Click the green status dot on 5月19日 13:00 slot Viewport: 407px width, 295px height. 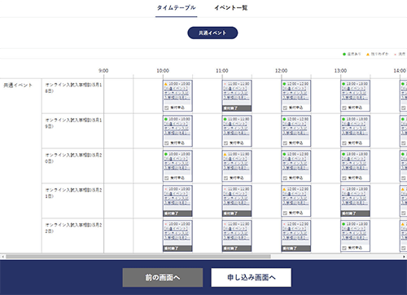(344, 119)
